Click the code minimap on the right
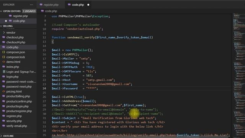 238,76
